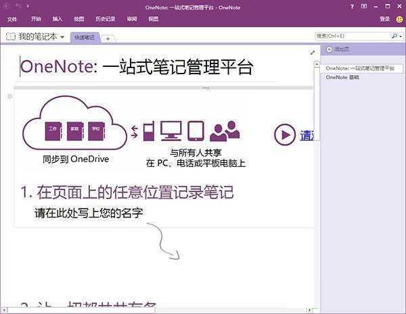Click the sync arrows icon beside the cloud

(135, 131)
